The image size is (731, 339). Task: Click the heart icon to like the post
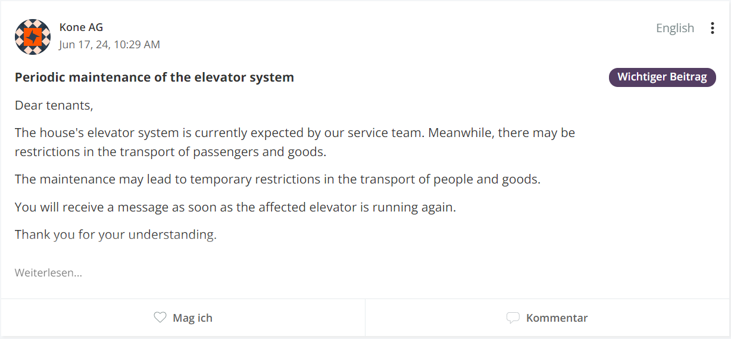point(160,318)
